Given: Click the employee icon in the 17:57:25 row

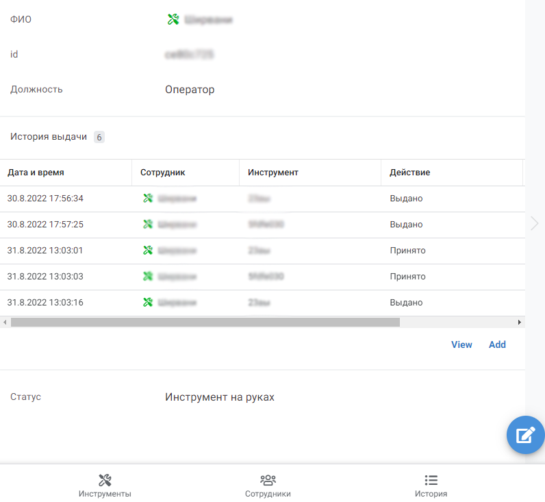Looking at the screenshot, I should (148, 224).
